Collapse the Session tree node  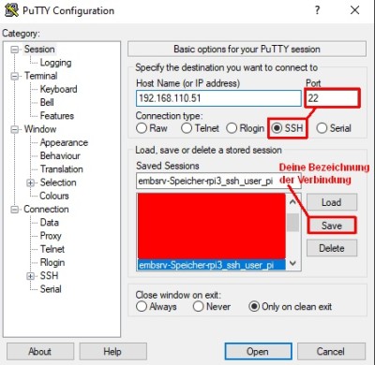pos(14,50)
